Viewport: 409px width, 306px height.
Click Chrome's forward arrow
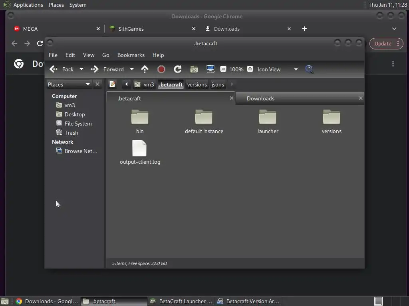27,43
